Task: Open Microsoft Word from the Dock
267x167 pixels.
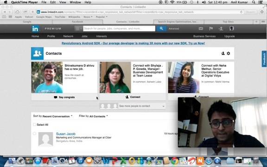Action: click(106, 161)
